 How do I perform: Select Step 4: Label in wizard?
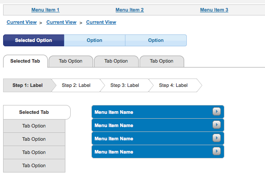click(173, 85)
